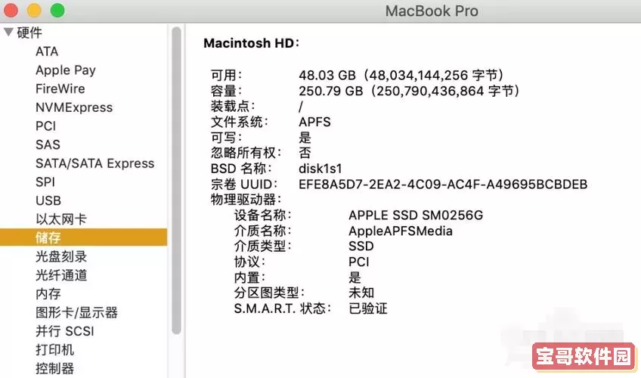Select 打印机 printers entry
Screen dimensions: 641x378
[x=54, y=350]
